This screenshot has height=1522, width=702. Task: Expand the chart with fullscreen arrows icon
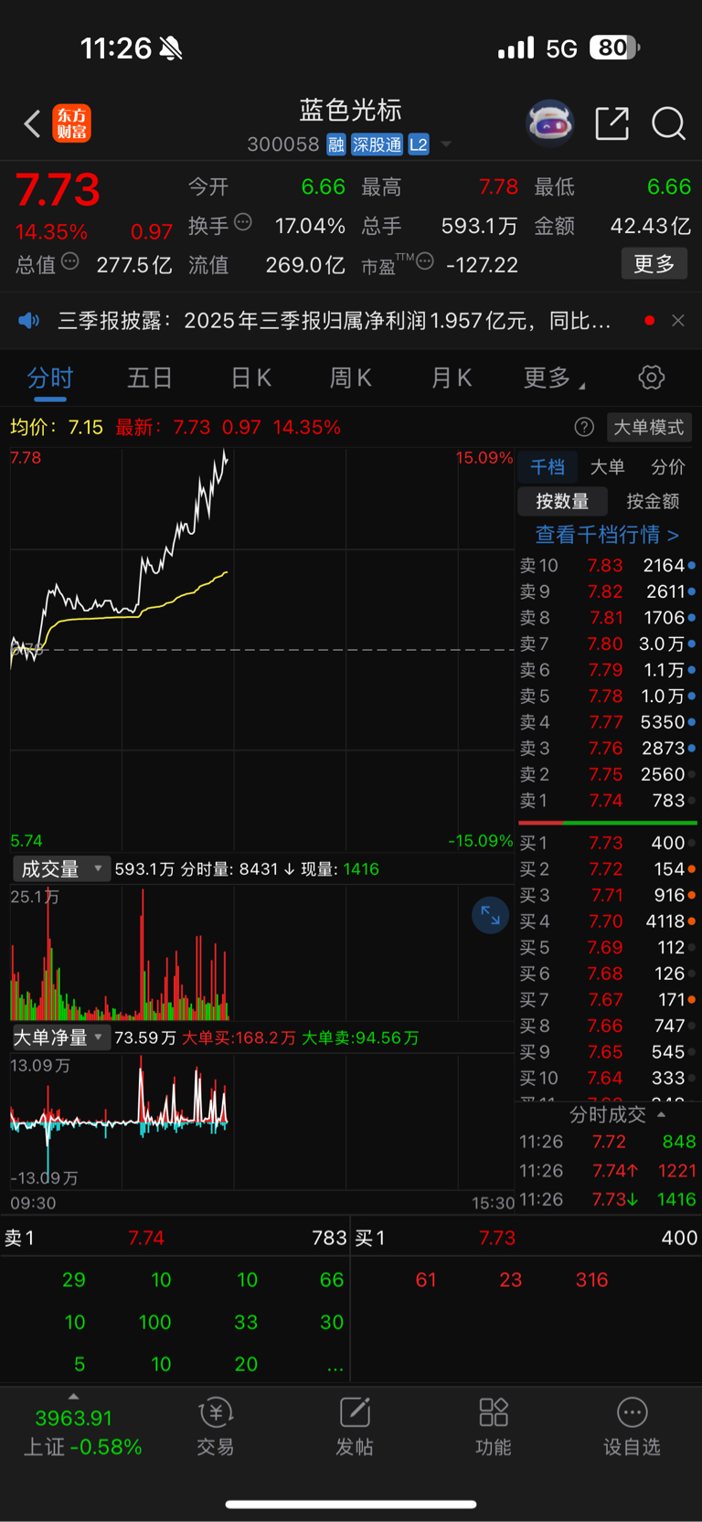pos(490,915)
